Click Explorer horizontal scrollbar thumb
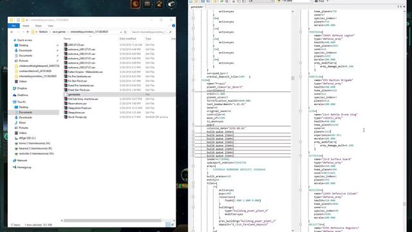 112,220
